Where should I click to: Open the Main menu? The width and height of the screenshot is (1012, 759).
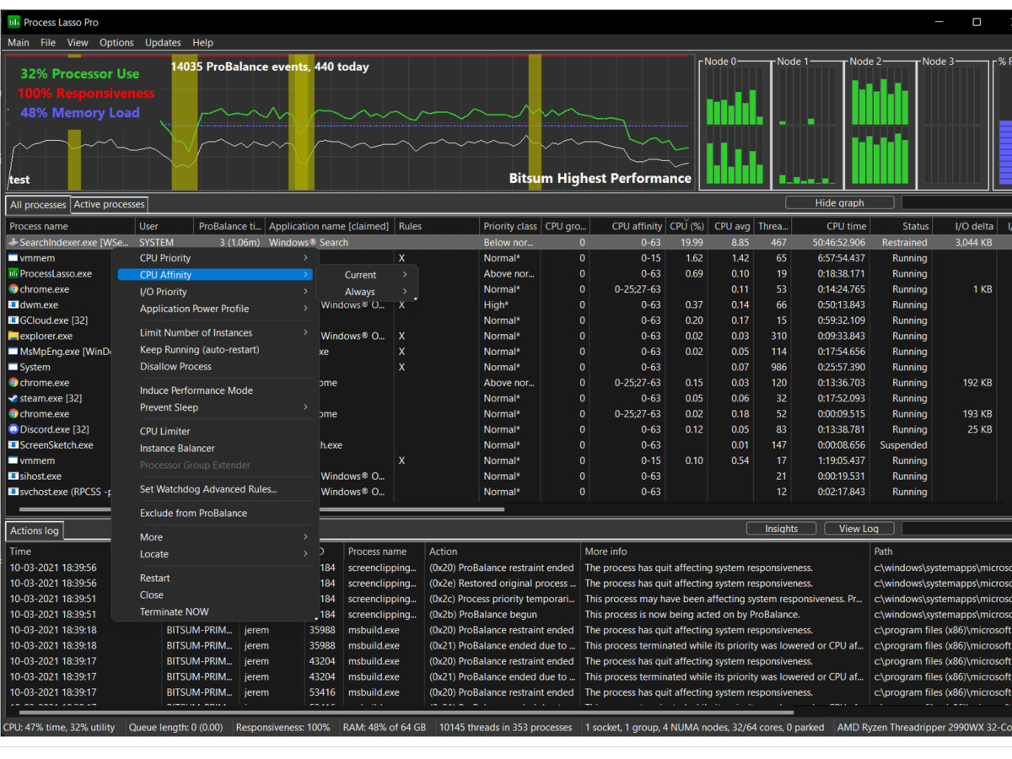[x=19, y=43]
